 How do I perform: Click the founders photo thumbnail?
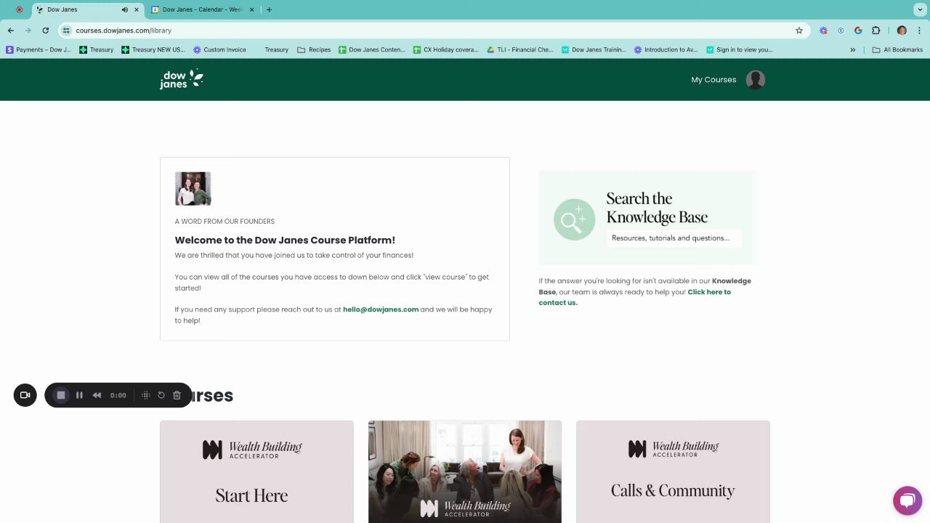[193, 189]
